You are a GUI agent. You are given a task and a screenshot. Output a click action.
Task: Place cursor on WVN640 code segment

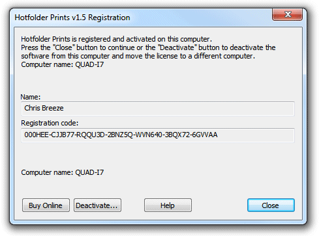click(x=149, y=135)
